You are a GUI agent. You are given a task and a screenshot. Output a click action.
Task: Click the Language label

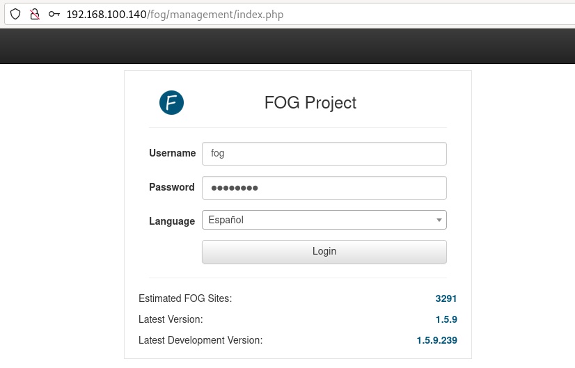171,221
